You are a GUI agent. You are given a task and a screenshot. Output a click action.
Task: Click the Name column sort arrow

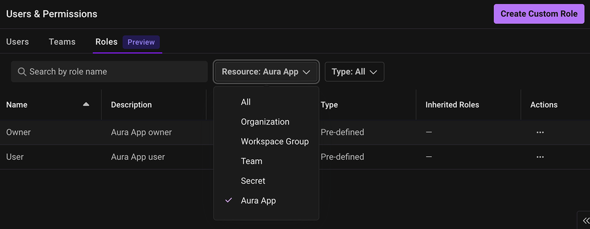click(x=86, y=104)
